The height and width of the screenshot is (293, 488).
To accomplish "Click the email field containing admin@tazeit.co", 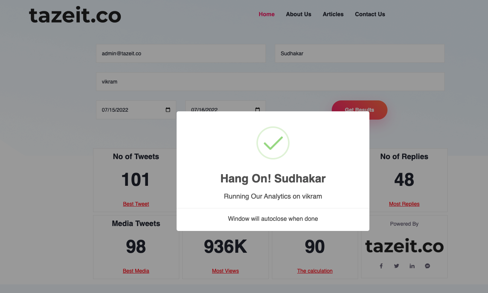I will tap(181, 53).
